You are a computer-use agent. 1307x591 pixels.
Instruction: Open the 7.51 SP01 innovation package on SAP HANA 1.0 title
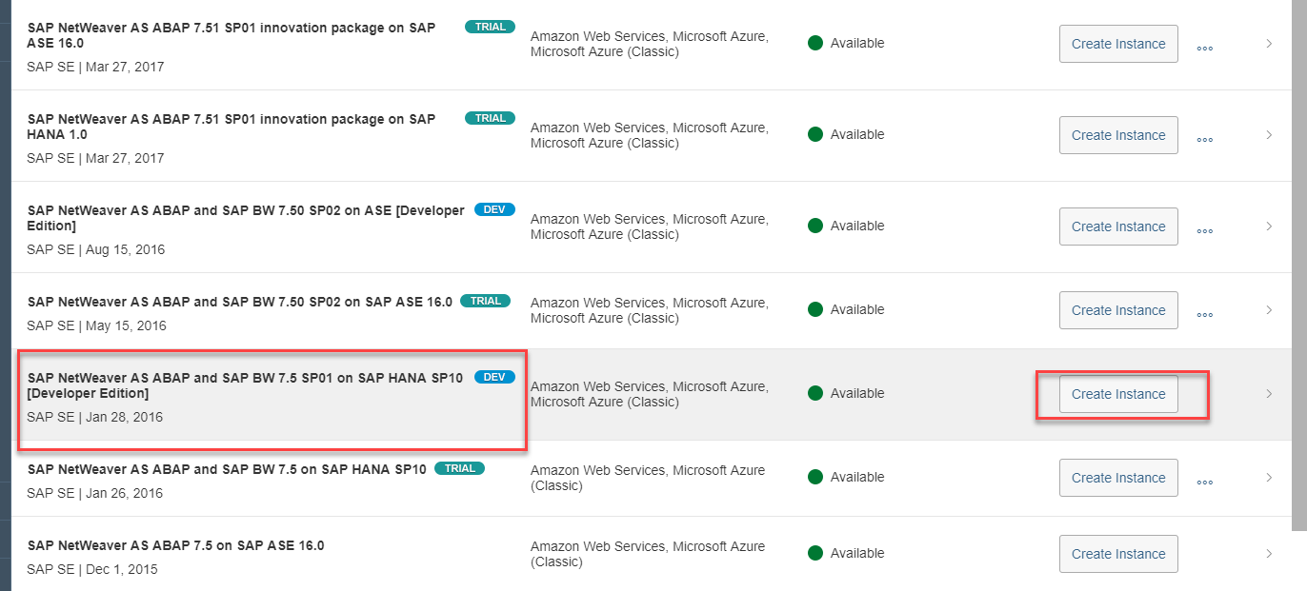tap(231, 127)
